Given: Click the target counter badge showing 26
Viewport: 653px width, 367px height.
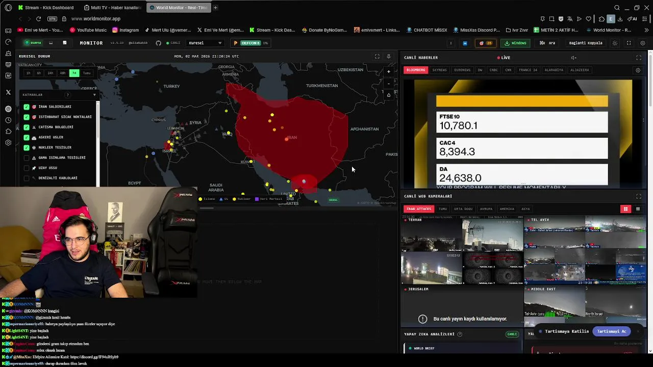Looking at the screenshot, I should click(485, 43).
